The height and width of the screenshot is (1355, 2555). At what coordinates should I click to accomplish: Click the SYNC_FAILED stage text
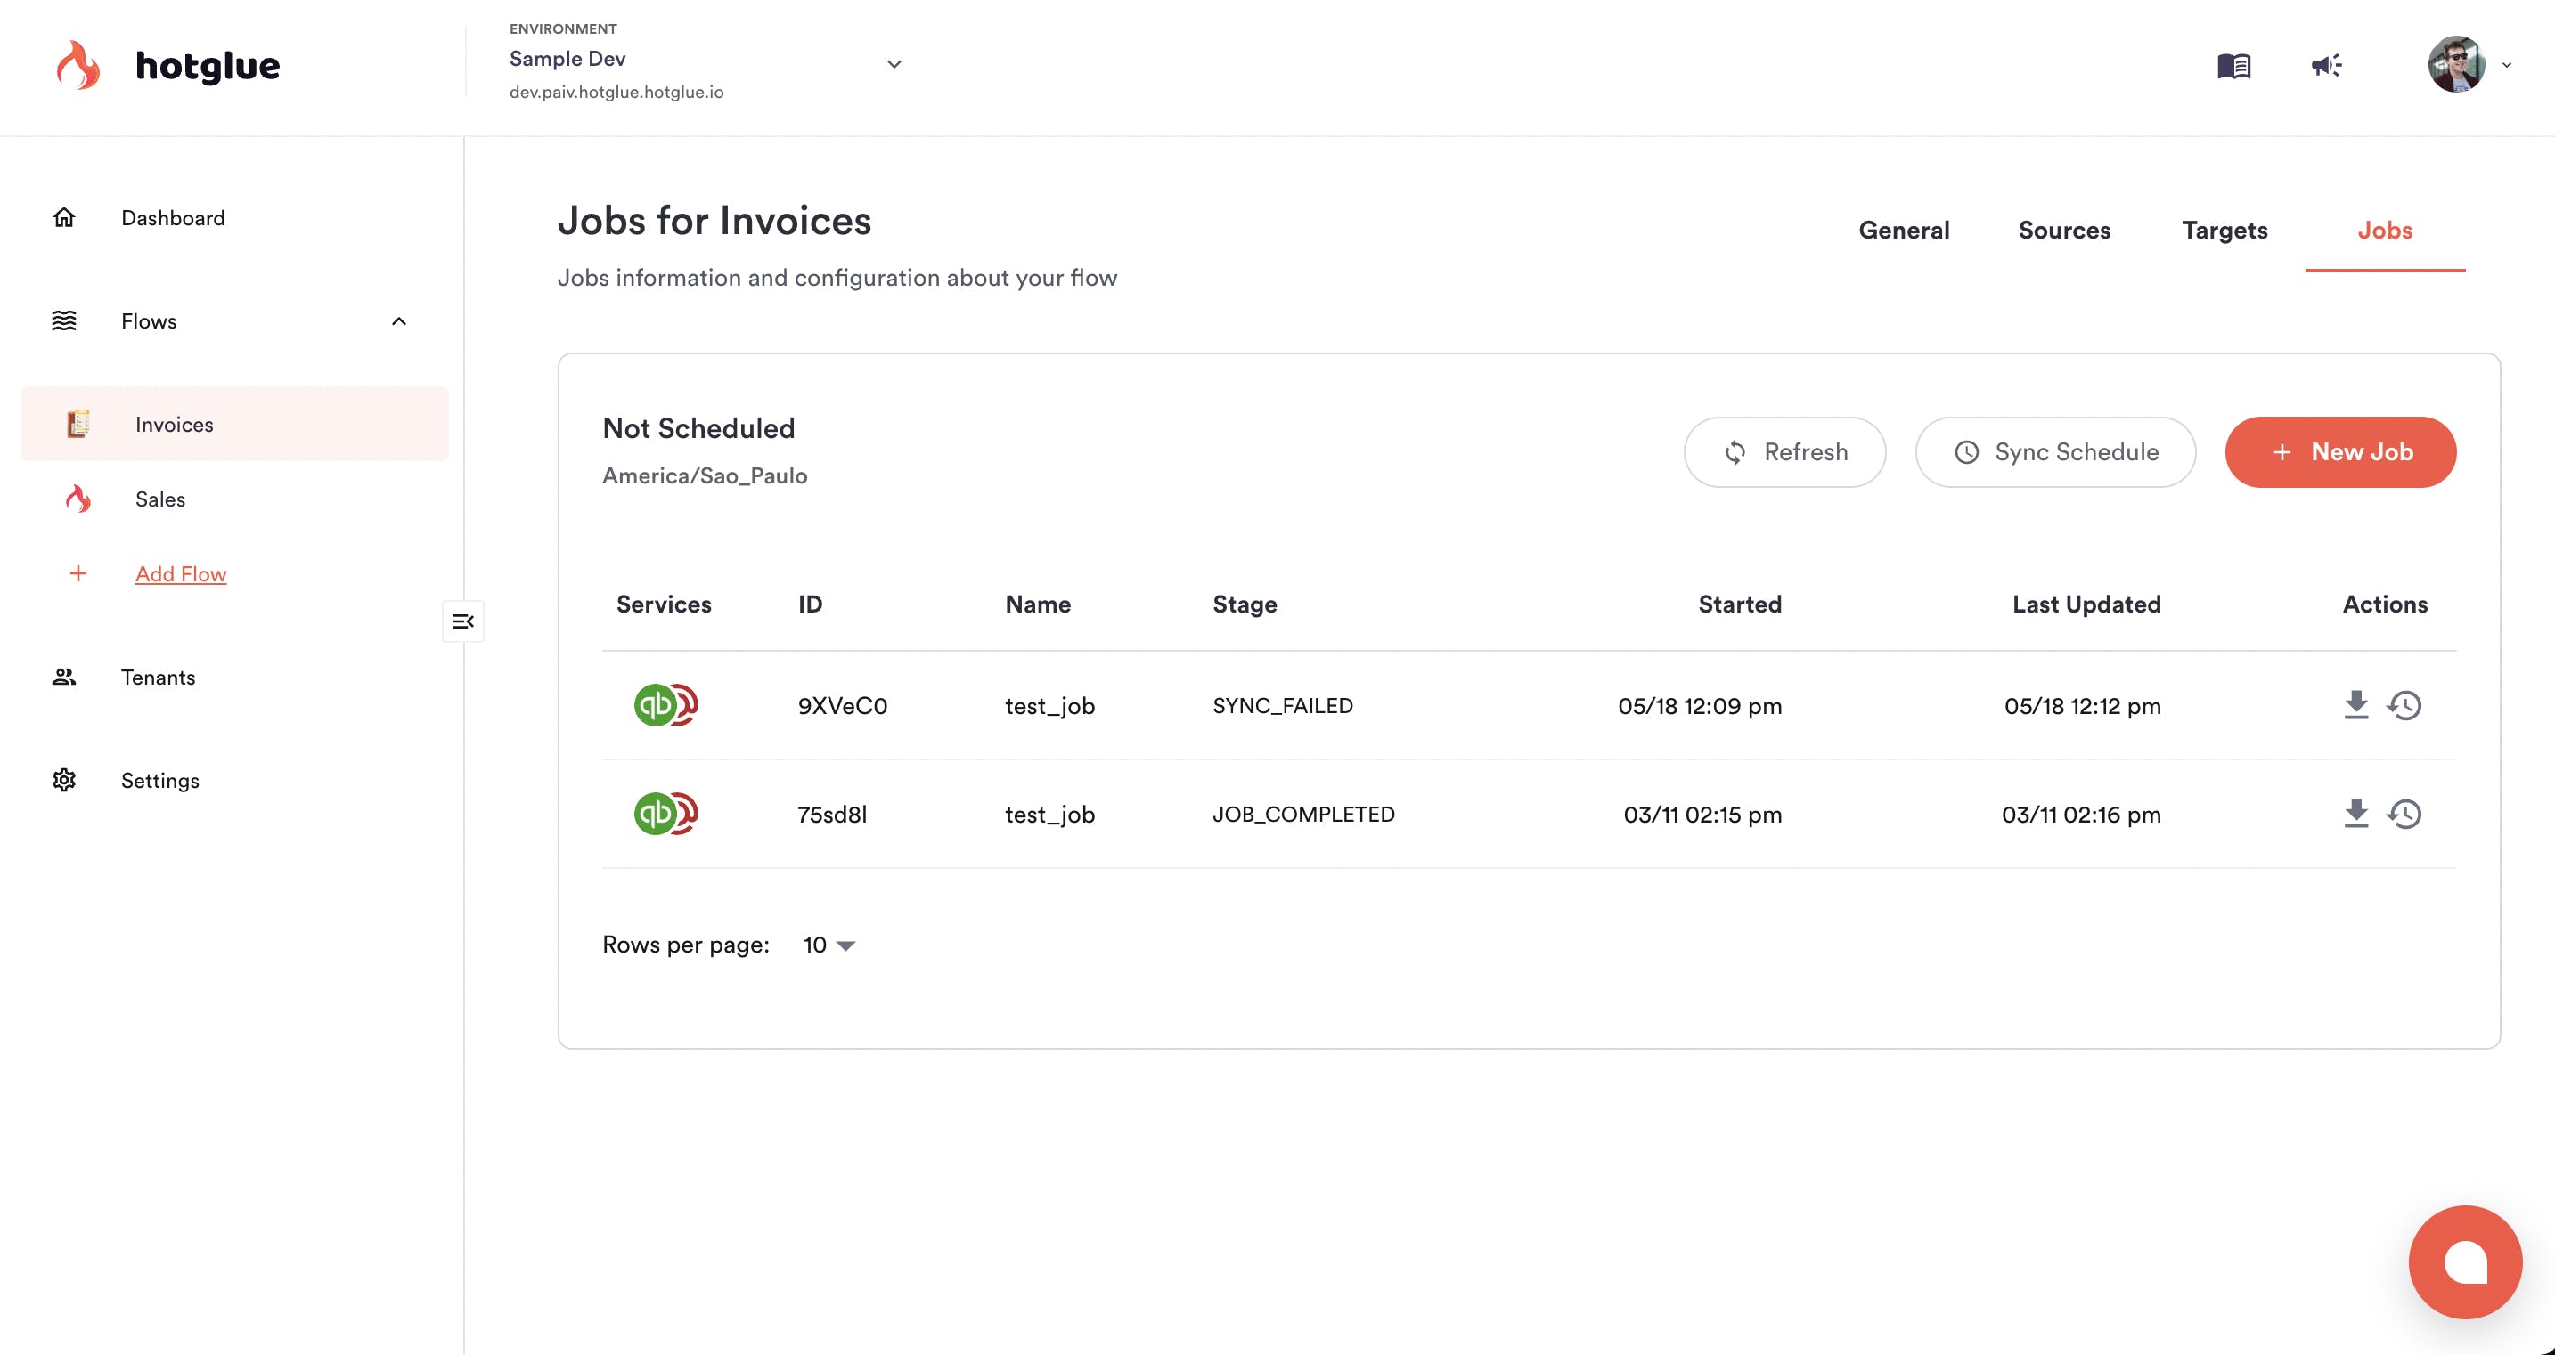pos(1283,706)
